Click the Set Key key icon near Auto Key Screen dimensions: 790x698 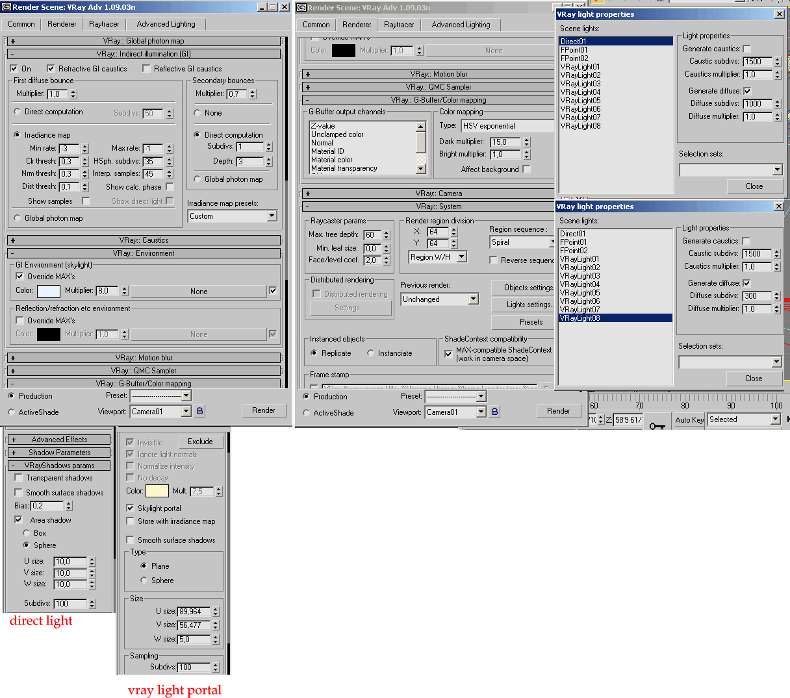[x=657, y=425]
